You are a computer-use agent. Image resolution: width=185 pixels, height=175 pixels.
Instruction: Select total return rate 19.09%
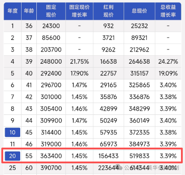(168, 73)
